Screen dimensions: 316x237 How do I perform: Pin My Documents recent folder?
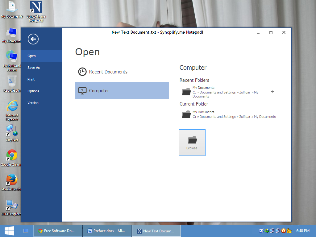click(273, 92)
